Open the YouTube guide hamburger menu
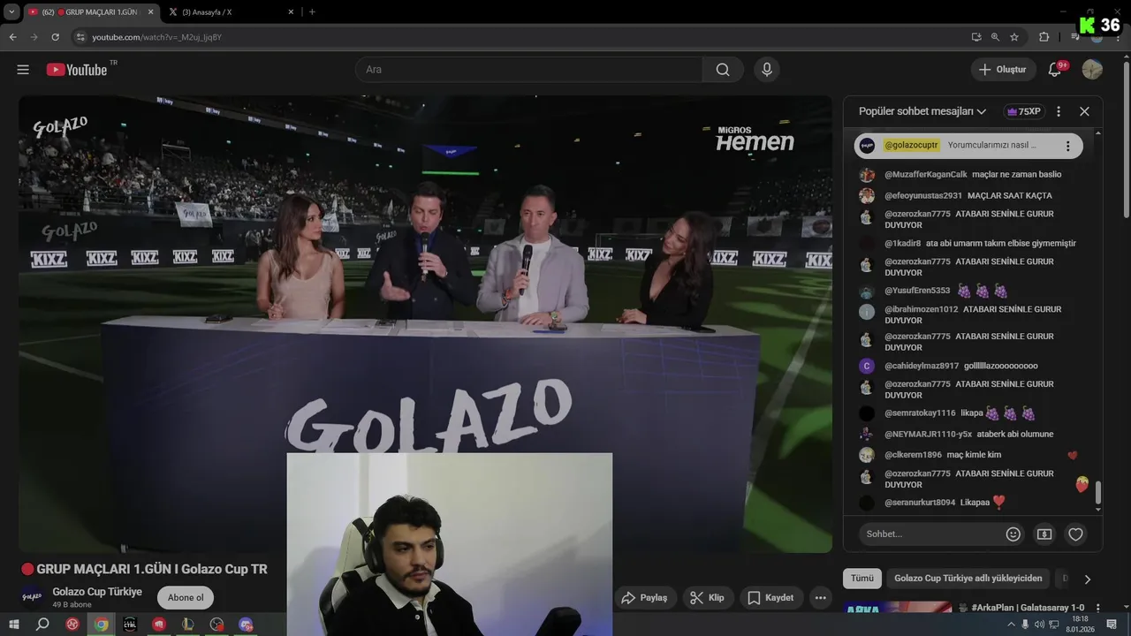The height and width of the screenshot is (636, 1131). pos(23,70)
